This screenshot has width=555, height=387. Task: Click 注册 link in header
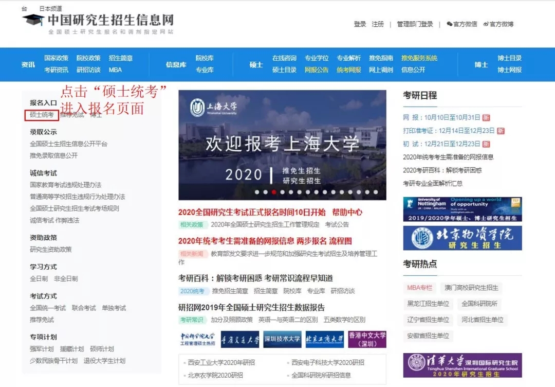pyautogui.click(x=378, y=24)
